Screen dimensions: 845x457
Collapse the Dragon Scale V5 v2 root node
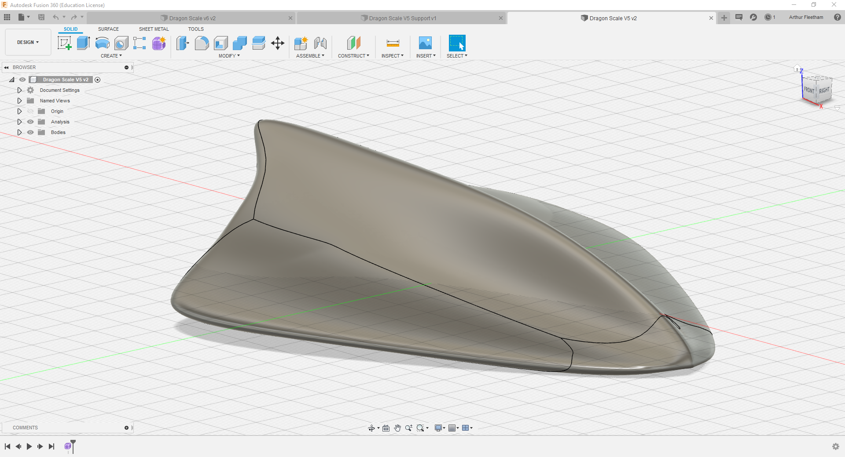(x=12, y=80)
